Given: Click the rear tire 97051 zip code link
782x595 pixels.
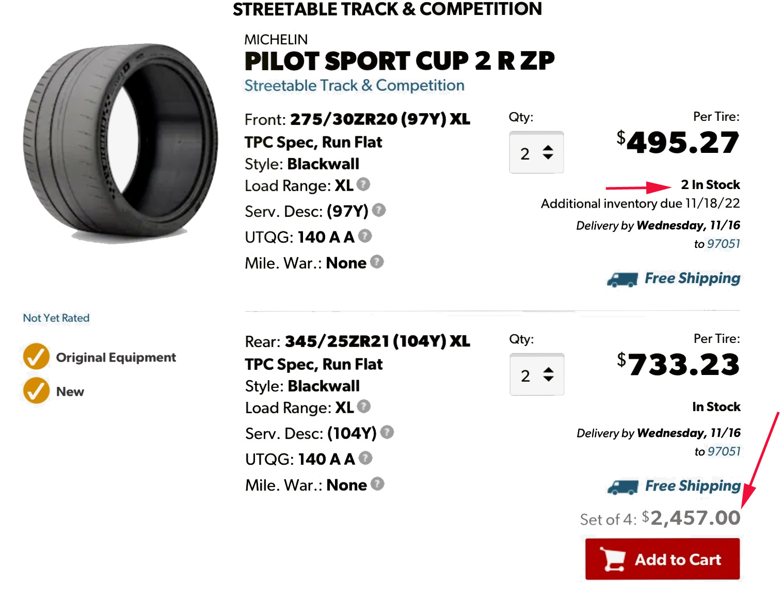Looking at the screenshot, I should [x=724, y=451].
